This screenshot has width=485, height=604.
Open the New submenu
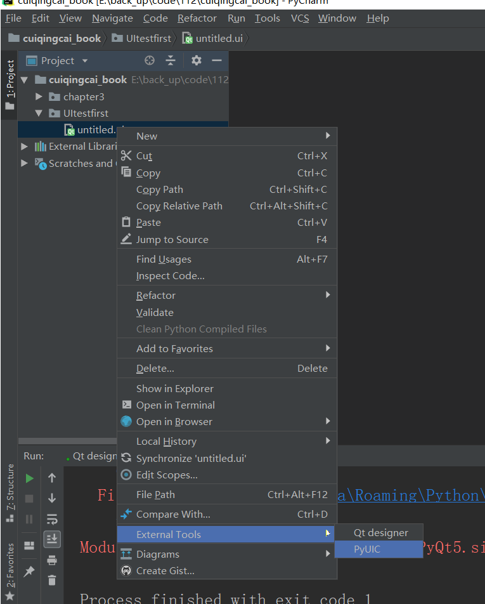point(227,136)
